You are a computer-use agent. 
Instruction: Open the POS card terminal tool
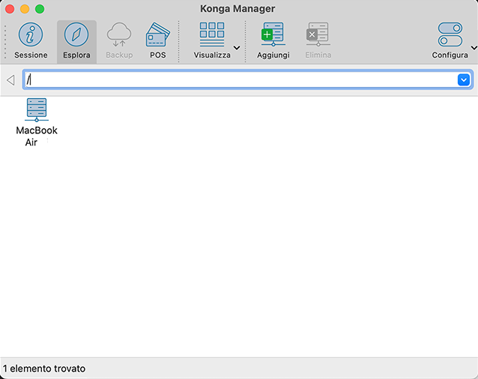pos(157,35)
